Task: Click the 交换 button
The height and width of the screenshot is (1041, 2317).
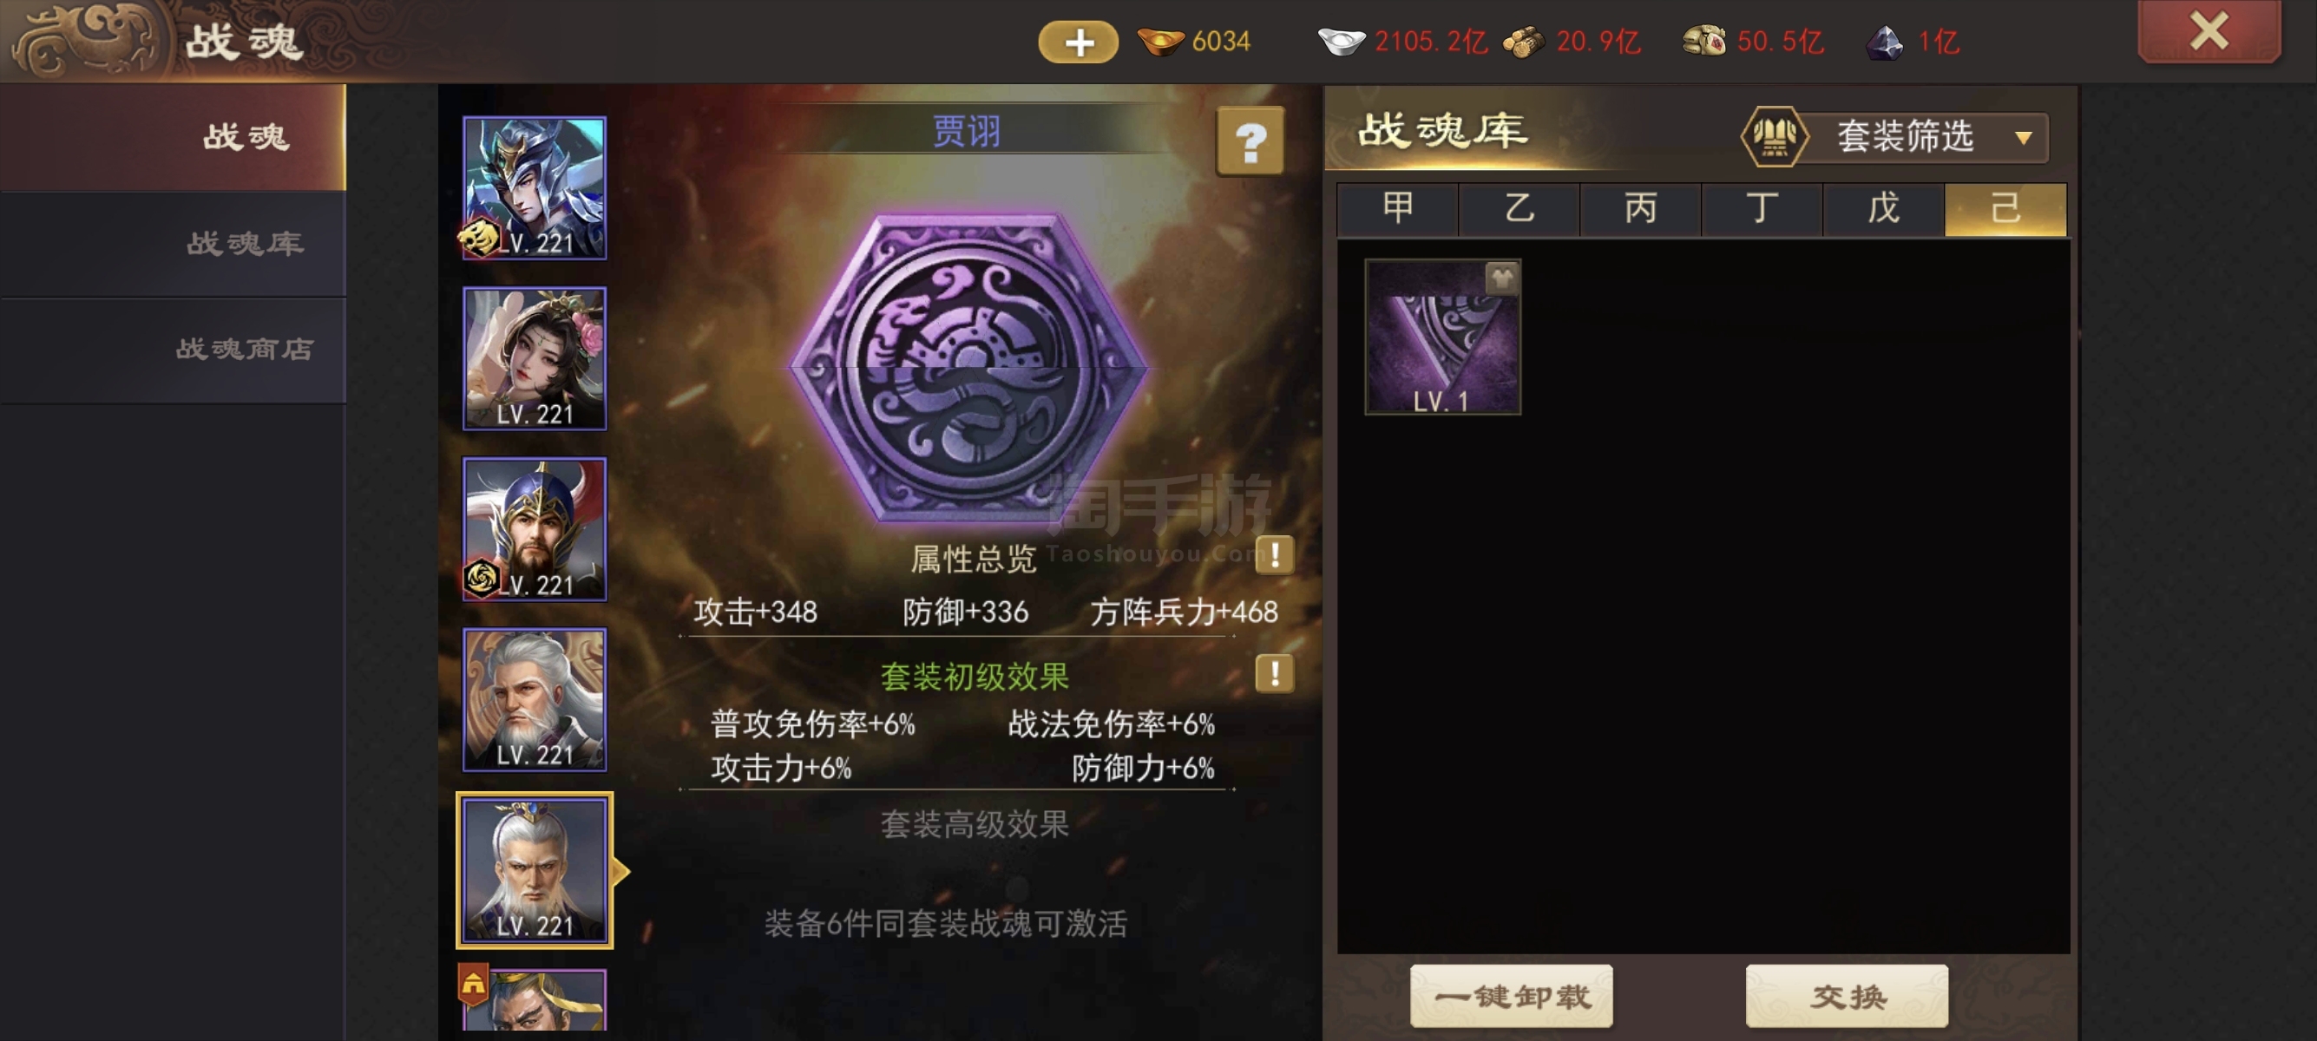Action: (x=1848, y=995)
